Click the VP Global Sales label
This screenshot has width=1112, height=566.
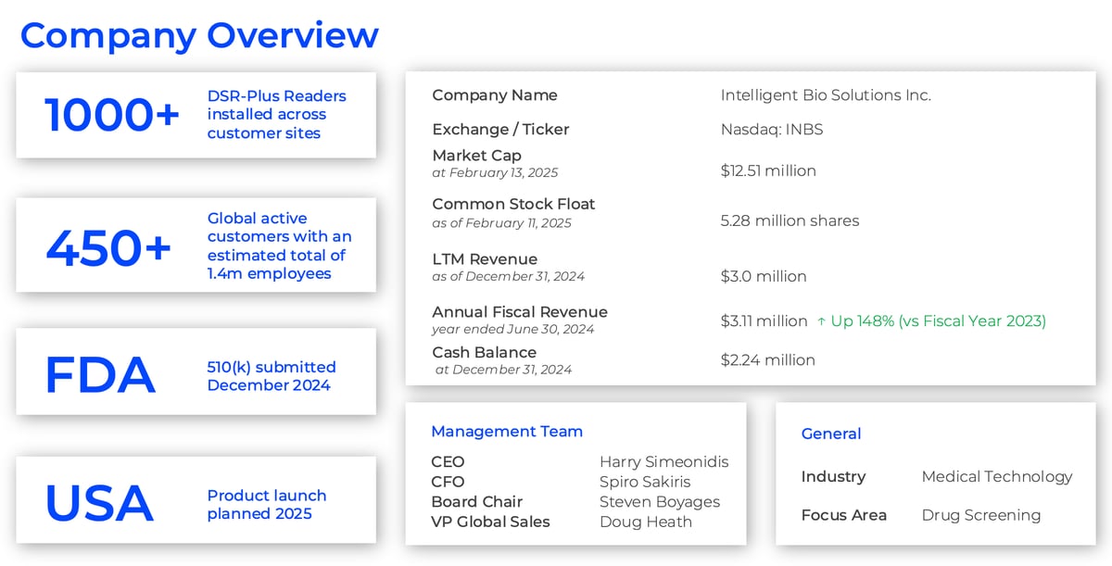point(490,522)
